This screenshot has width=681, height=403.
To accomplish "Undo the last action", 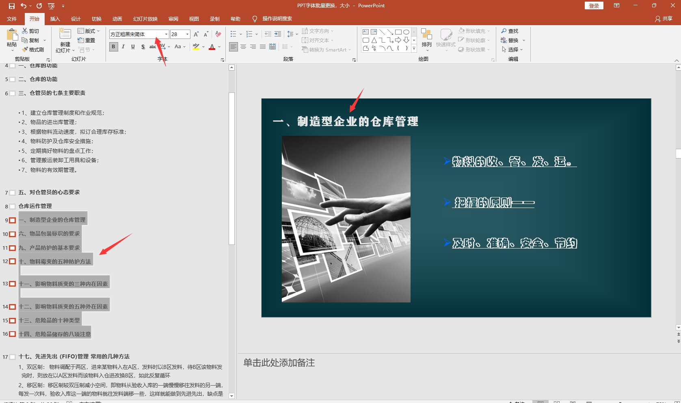I will (x=24, y=6).
